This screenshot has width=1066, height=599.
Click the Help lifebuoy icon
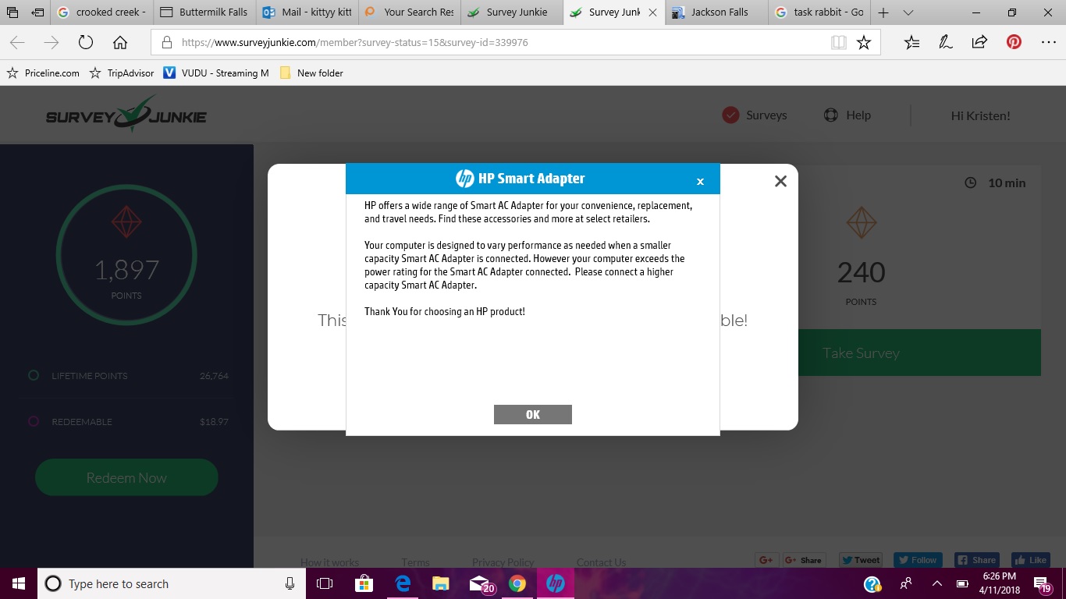[831, 115]
